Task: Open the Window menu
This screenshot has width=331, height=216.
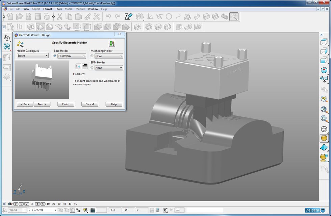Action: 93,9
